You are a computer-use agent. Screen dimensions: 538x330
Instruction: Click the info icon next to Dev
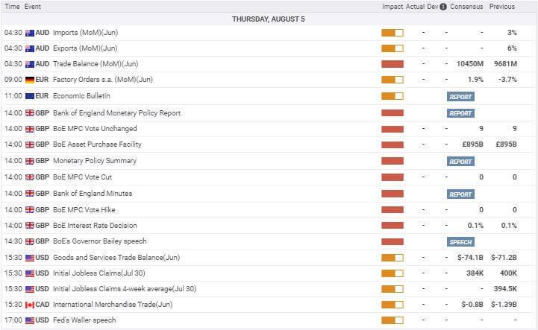(x=444, y=7)
